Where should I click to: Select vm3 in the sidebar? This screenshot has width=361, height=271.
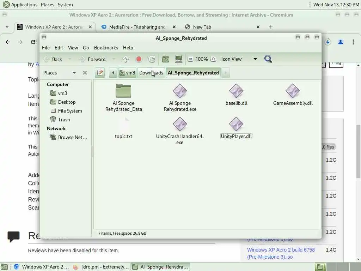tap(59, 93)
